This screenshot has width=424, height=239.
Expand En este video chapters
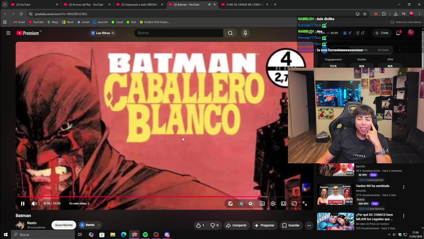click(x=79, y=203)
